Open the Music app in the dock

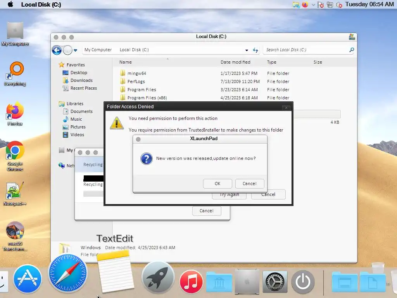click(x=191, y=282)
